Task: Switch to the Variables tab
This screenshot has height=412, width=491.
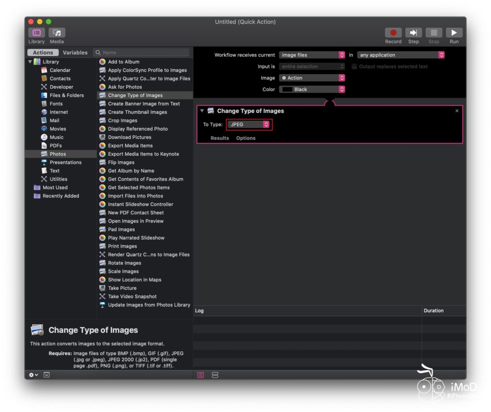Action: pyautogui.click(x=75, y=53)
